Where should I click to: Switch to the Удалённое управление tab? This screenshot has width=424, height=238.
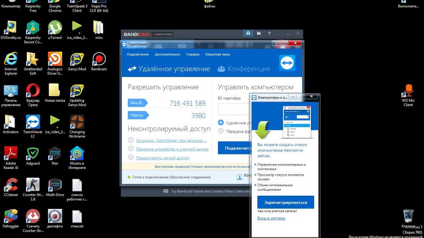tap(169, 69)
